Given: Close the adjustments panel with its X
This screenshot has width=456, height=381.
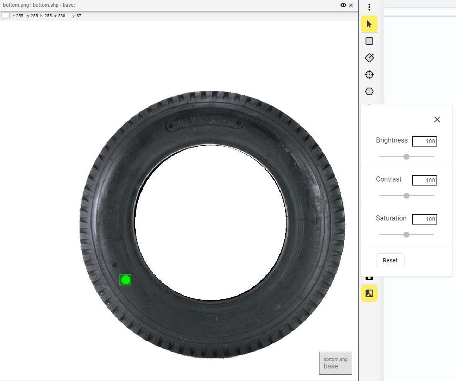Looking at the screenshot, I should tap(437, 119).
